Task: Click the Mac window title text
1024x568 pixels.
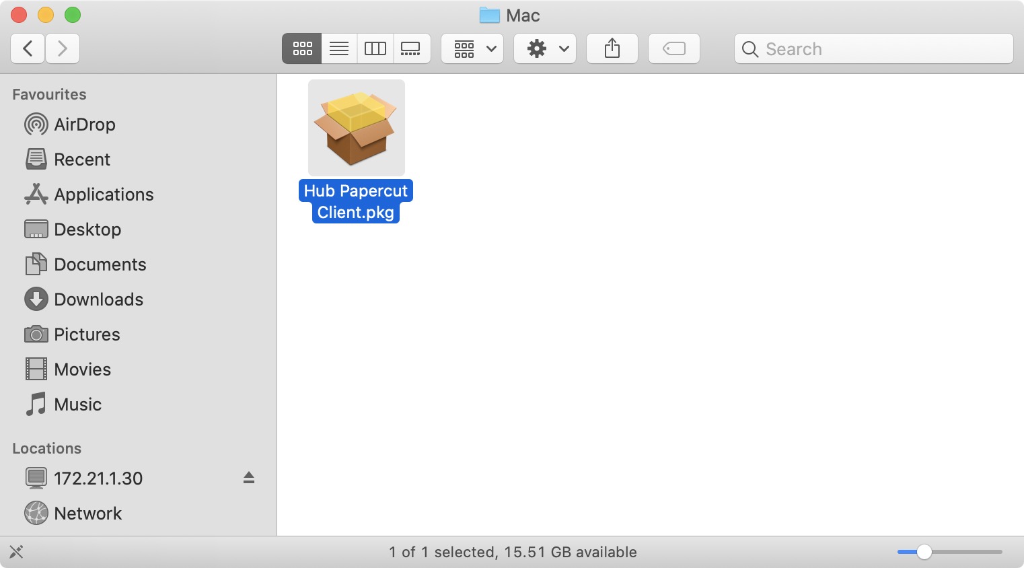Action: (523, 15)
